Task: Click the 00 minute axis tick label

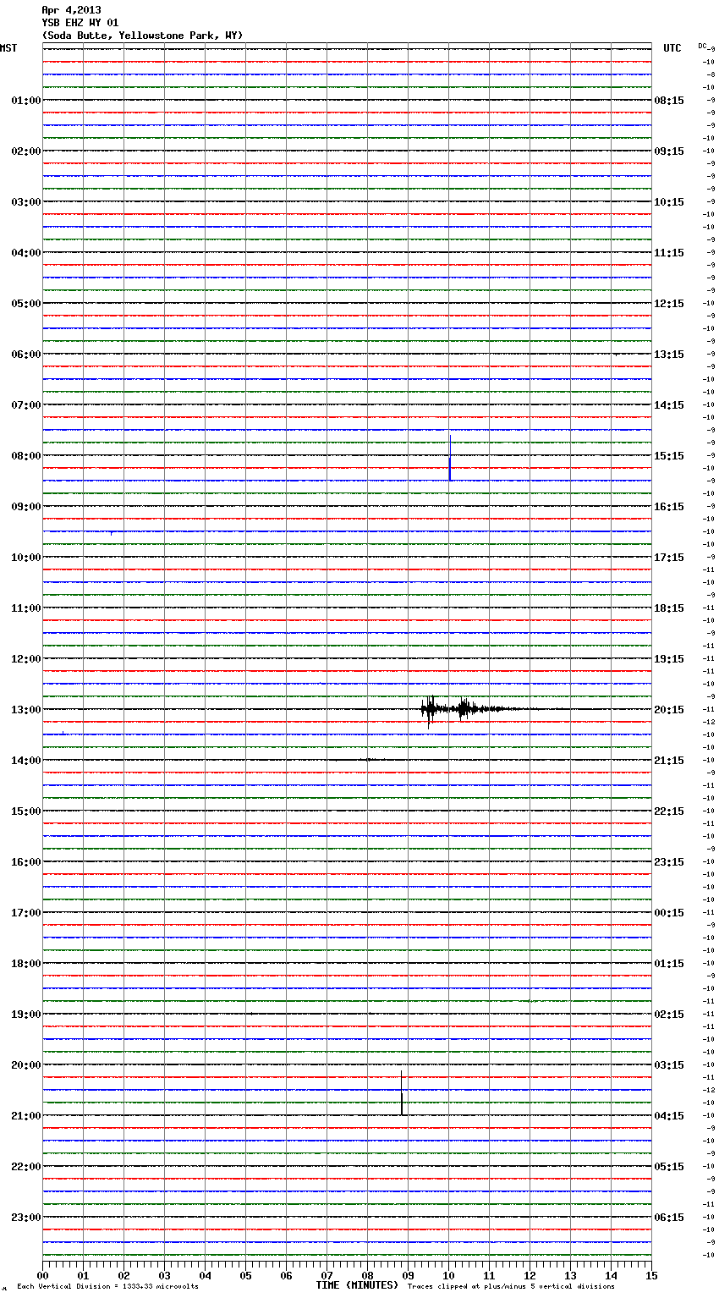Action: 43,1275
